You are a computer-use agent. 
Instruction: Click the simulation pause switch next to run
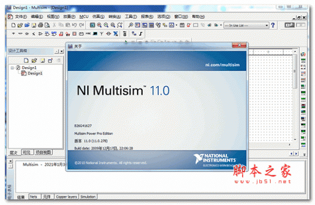[301, 25]
